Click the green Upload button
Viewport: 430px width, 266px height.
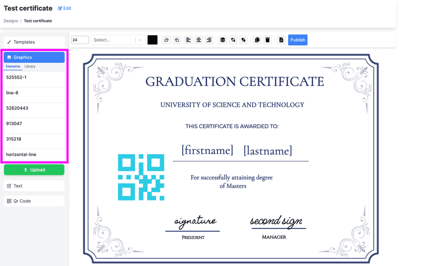tap(34, 170)
